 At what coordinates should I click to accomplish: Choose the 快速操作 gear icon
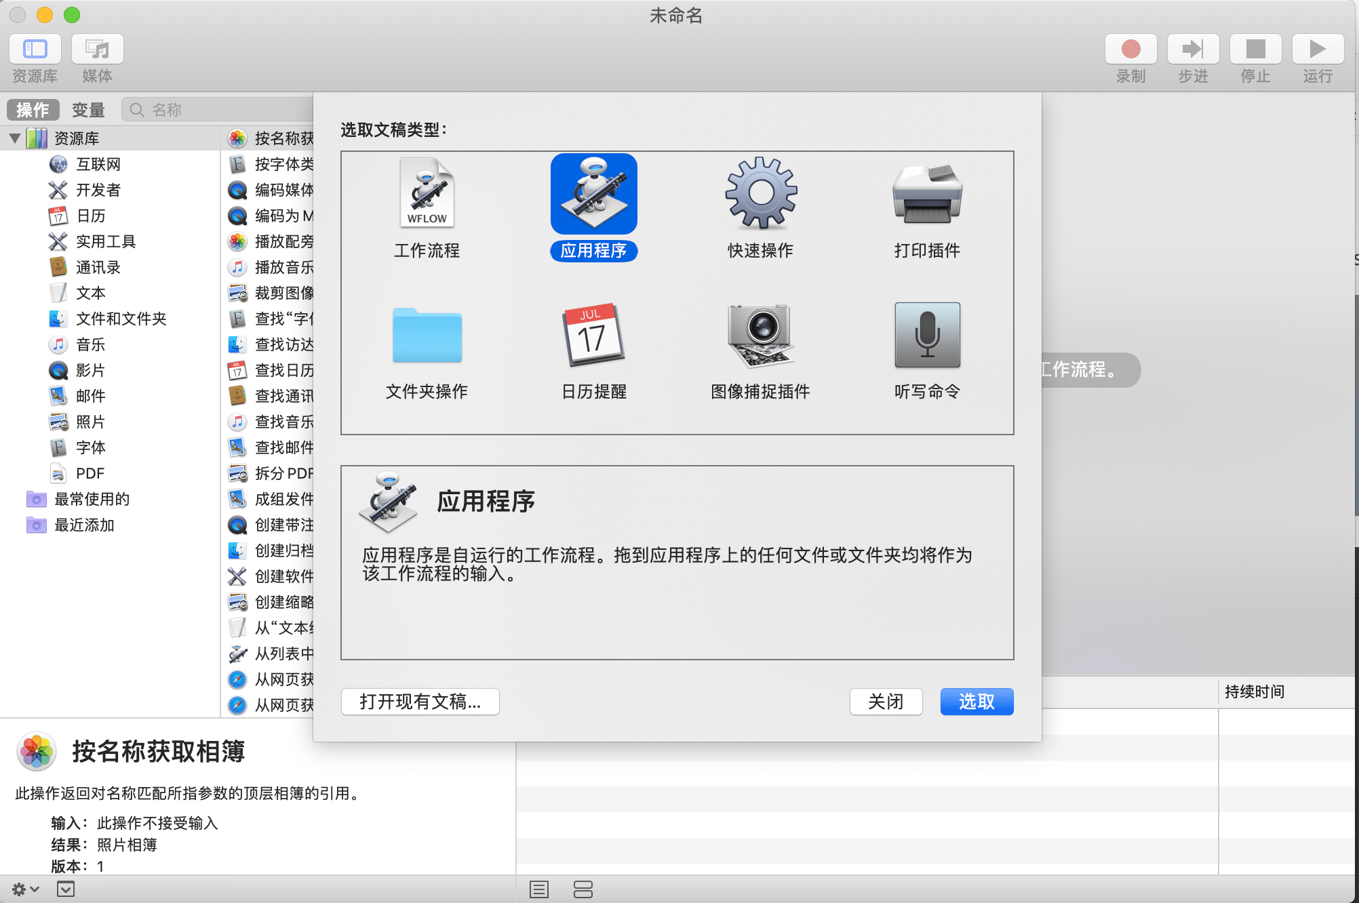coord(761,193)
